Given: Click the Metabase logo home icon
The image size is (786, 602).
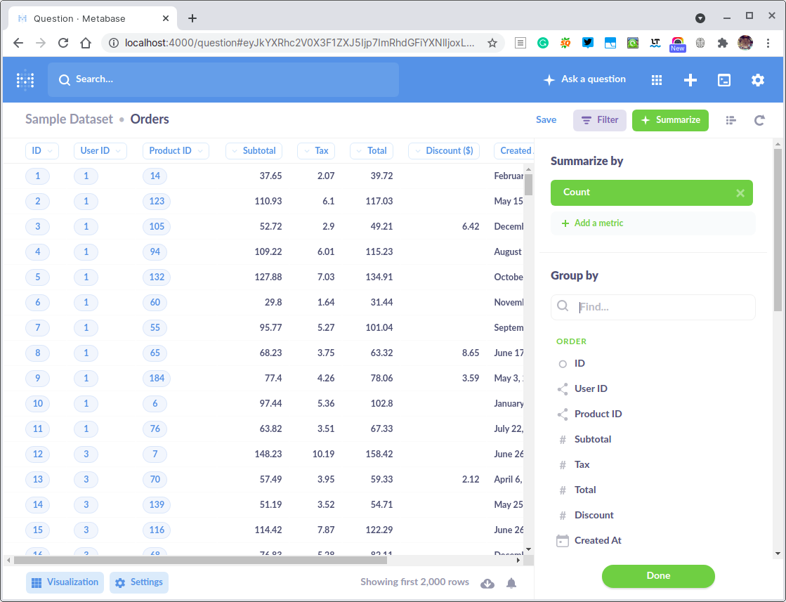Looking at the screenshot, I should click(25, 79).
